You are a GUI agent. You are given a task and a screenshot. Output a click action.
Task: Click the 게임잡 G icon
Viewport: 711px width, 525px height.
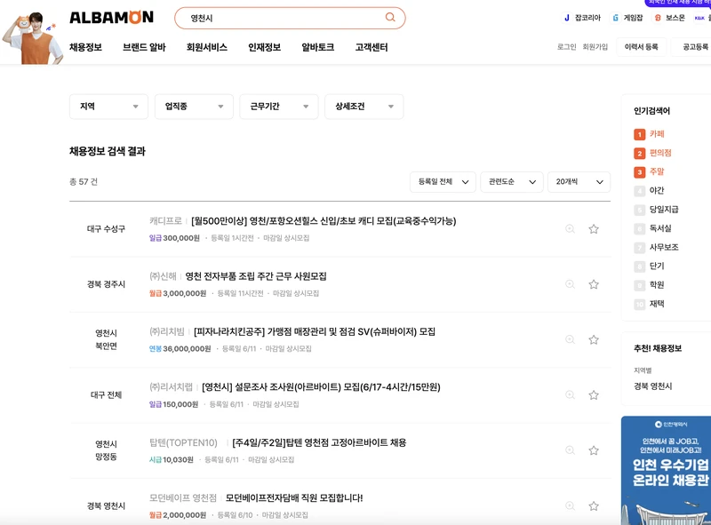[x=615, y=17]
